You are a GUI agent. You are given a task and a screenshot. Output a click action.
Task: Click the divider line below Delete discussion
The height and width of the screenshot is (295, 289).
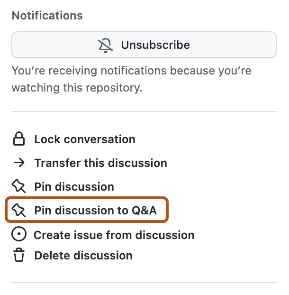[x=144, y=283]
